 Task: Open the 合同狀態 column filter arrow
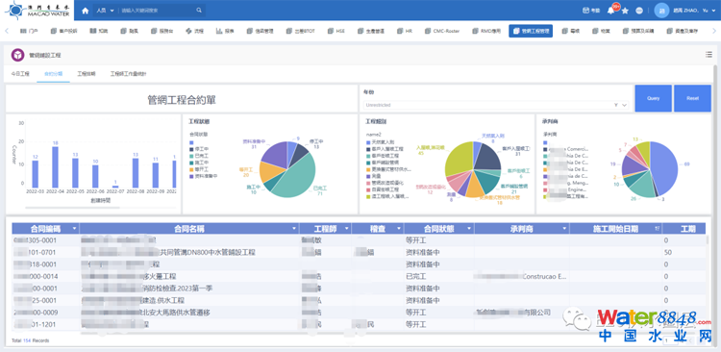469,229
